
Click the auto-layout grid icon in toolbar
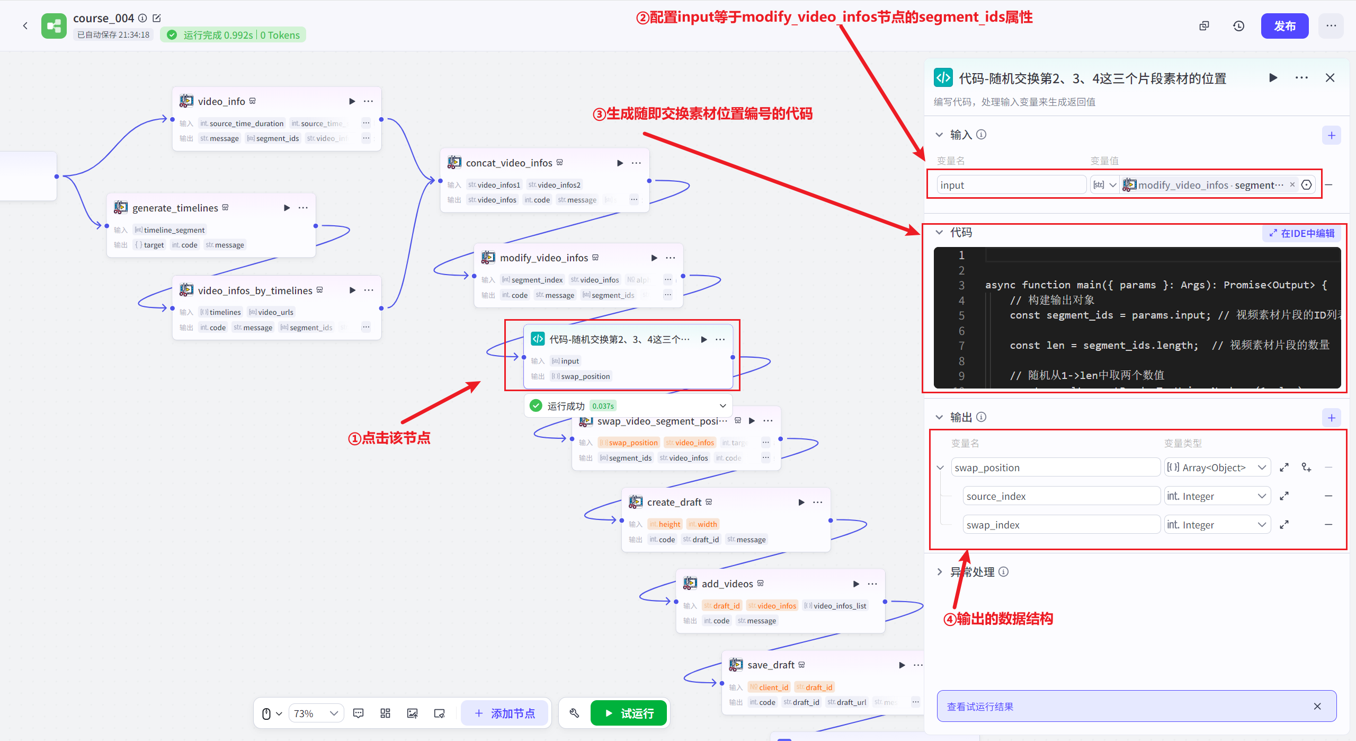point(385,713)
